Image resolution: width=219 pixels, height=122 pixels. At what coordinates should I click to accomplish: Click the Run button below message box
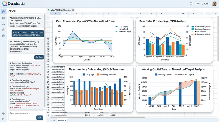tap(39, 118)
